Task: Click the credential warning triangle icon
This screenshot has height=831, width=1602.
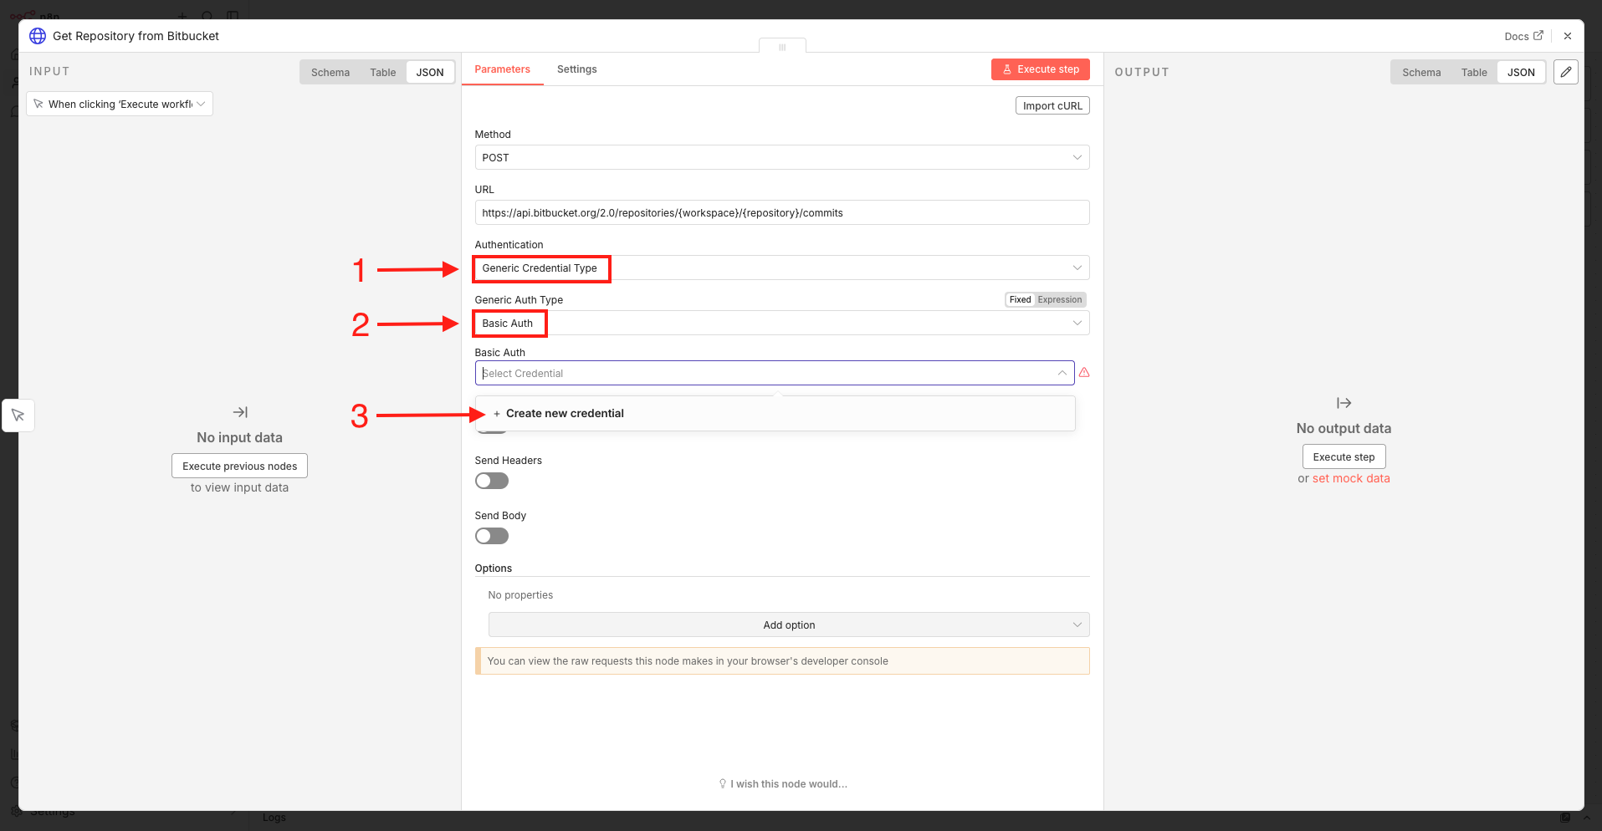Action: 1084,373
